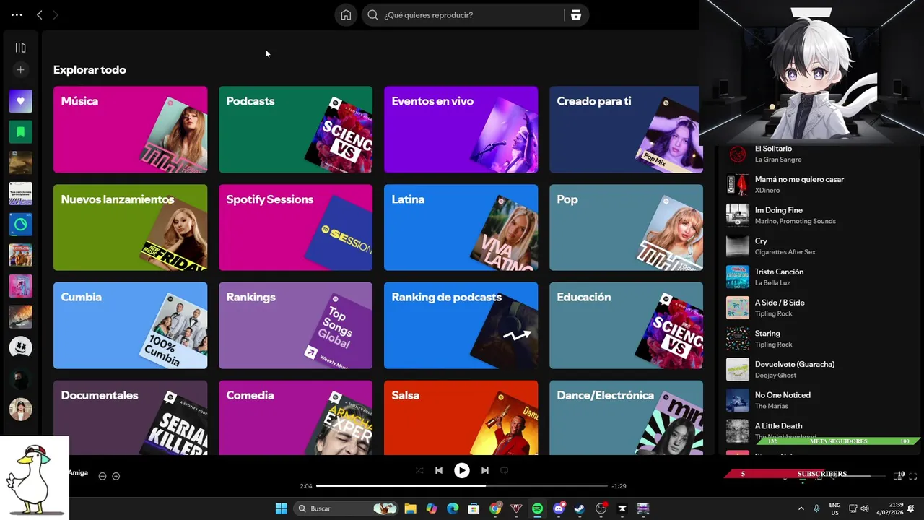Open the three-dots menu at top left
Viewport: 924px width, 520px height.
pyautogui.click(x=17, y=14)
